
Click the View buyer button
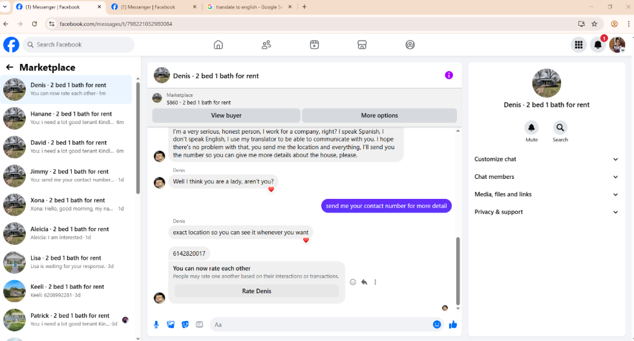pos(226,116)
